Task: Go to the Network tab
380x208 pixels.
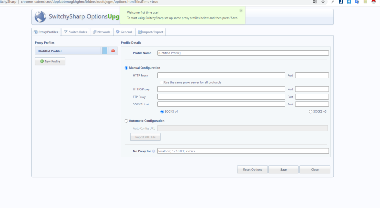Action: [x=101, y=32]
